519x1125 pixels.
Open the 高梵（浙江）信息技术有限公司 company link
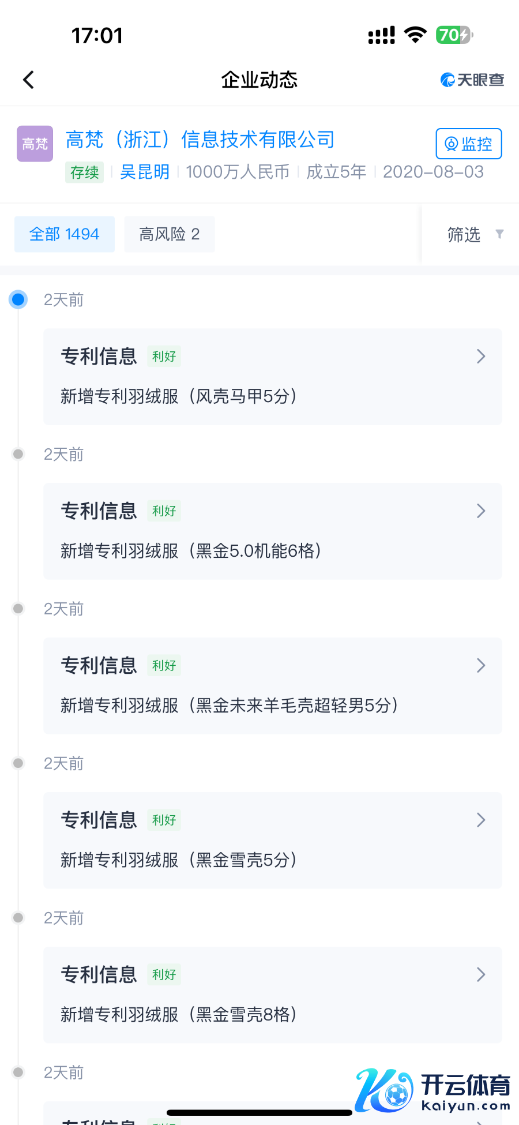point(200,140)
